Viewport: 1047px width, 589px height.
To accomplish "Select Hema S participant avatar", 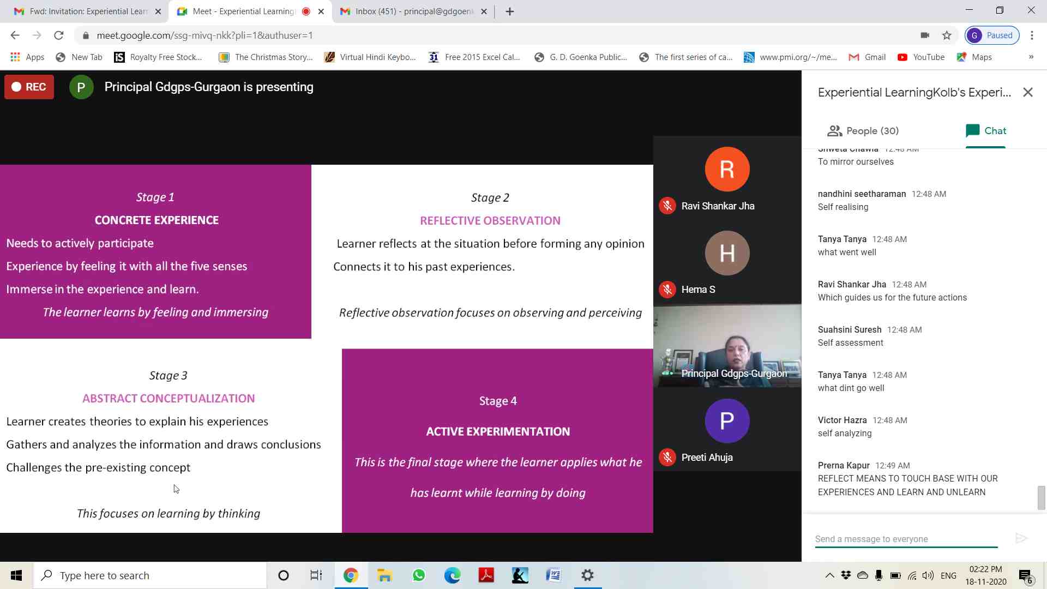I will pos(727,253).
